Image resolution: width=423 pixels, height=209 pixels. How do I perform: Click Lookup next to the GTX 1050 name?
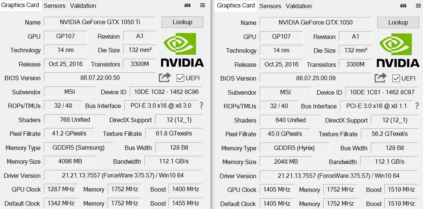click(x=398, y=22)
